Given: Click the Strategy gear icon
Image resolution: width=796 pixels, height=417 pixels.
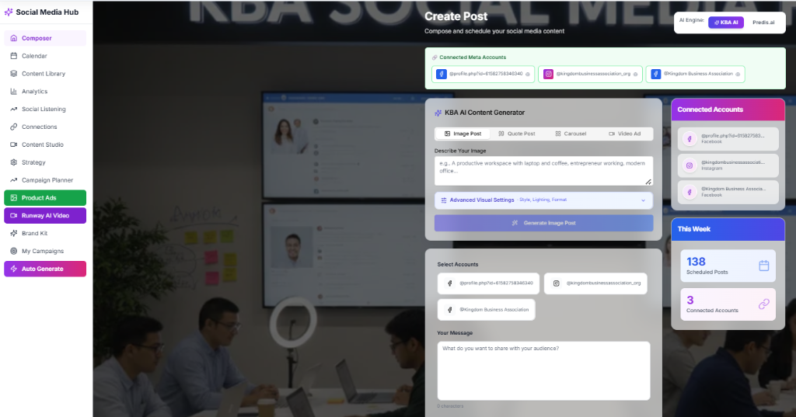Looking at the screenshot, I should (x=14, y=162).
